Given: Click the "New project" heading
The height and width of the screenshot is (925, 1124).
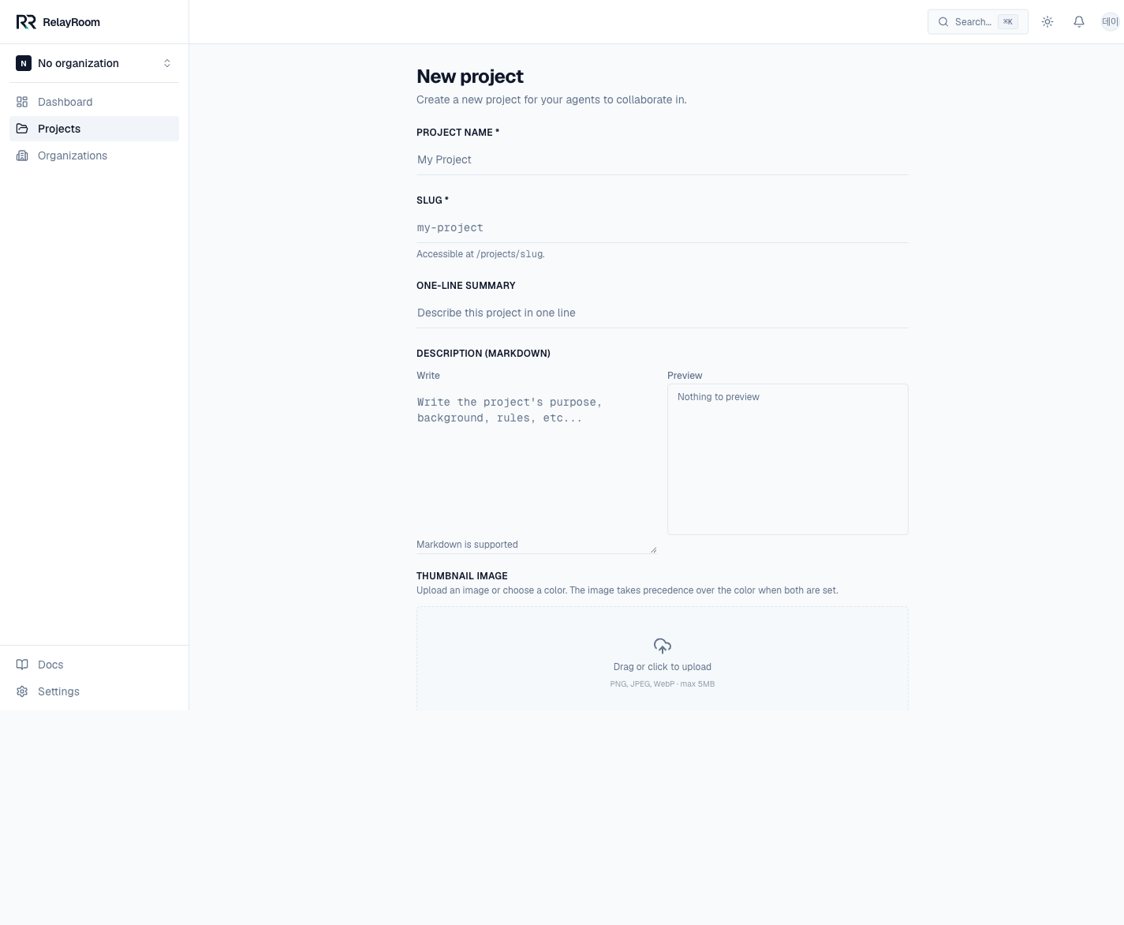Looking at the screenshot, I should [x=470, y=77].
